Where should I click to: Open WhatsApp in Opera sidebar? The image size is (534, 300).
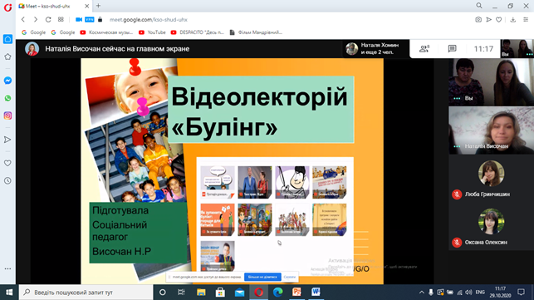tap(7, 98)
